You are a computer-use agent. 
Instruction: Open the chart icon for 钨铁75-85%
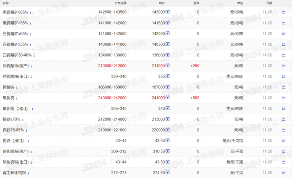283,130
